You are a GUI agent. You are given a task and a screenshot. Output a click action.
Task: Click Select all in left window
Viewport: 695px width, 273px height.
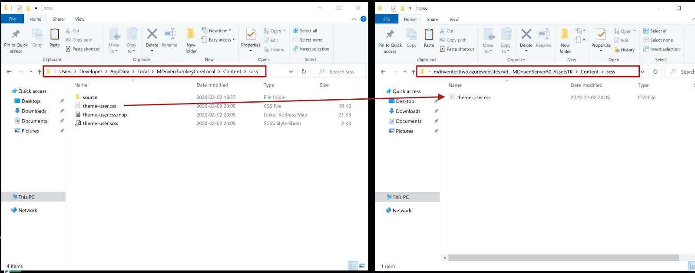pyautogui.click(x=305, y=31)
